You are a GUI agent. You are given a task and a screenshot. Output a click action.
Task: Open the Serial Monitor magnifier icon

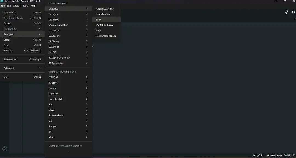coord(294,12)
